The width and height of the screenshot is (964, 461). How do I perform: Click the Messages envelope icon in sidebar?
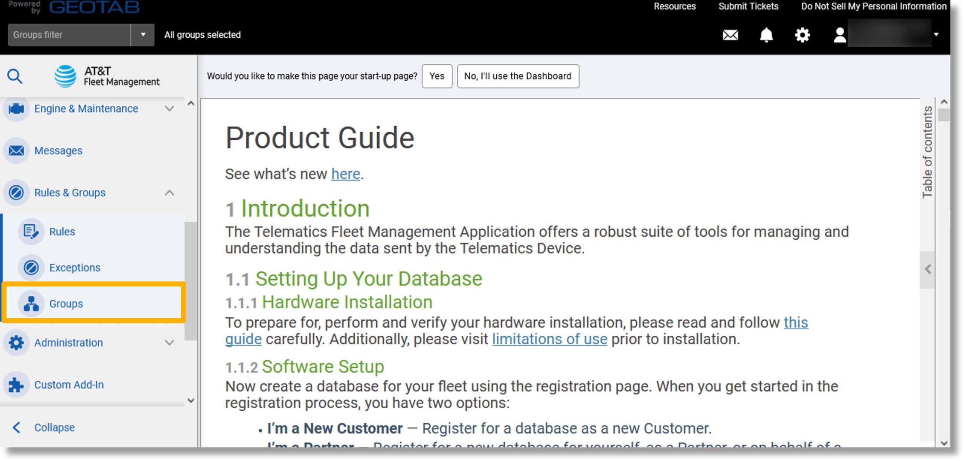pyautogui.click(x=16, y=151)
